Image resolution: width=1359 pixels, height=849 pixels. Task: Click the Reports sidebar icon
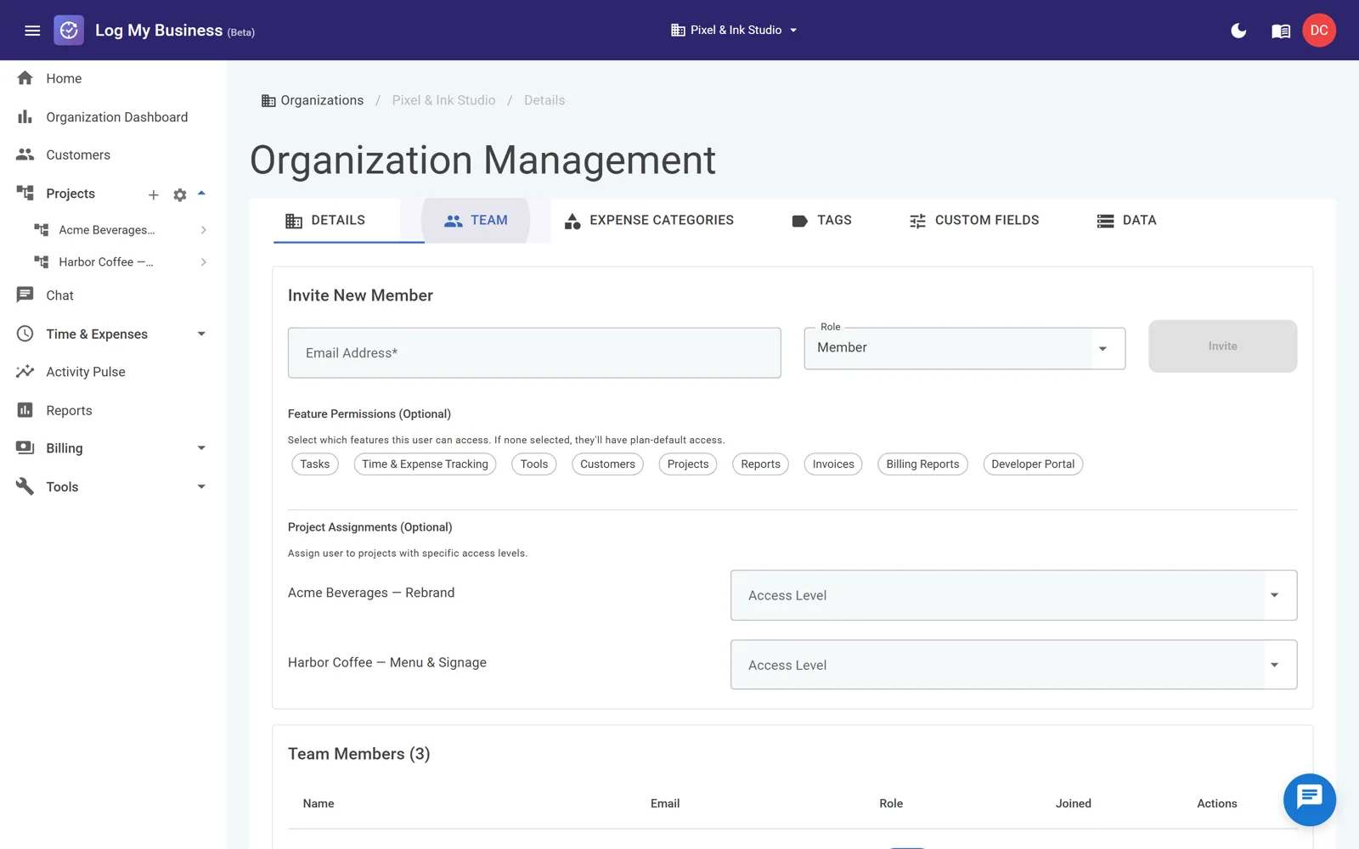point(25,410)
